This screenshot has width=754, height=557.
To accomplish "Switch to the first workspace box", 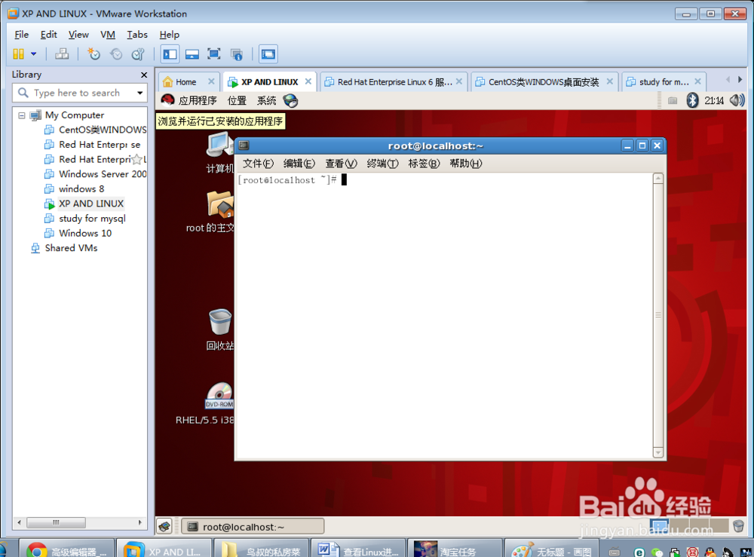I will (x=659, y=526).
